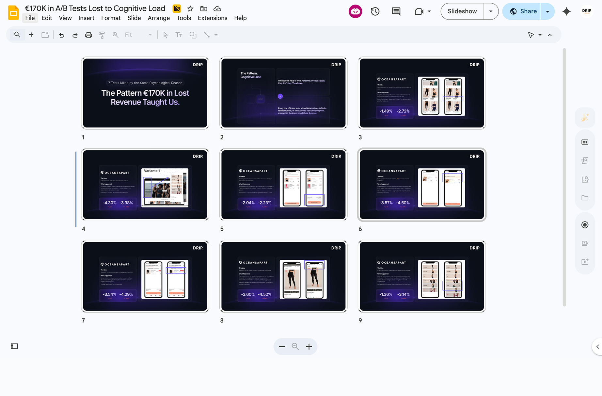Select slide 4 Variante 1 thumbnail
The height and width of the screenshot is (396, 602).
[145, 185]
